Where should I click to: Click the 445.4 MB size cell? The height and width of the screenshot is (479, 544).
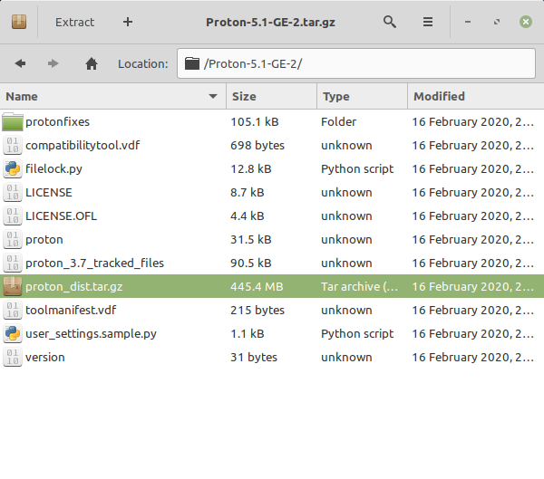click(257, 287)
